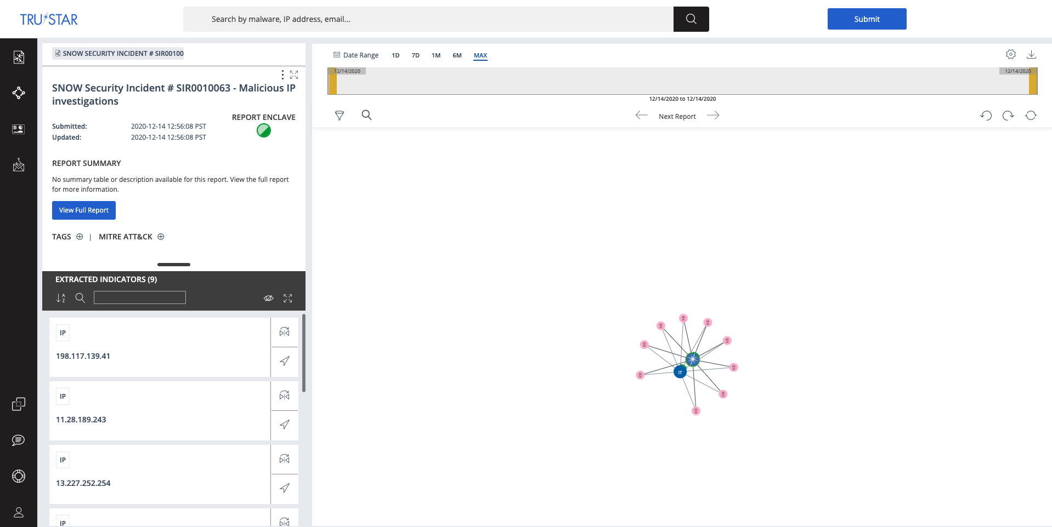Go to next report arrow
1052x527 pixels.
click(x=713, y=115)
